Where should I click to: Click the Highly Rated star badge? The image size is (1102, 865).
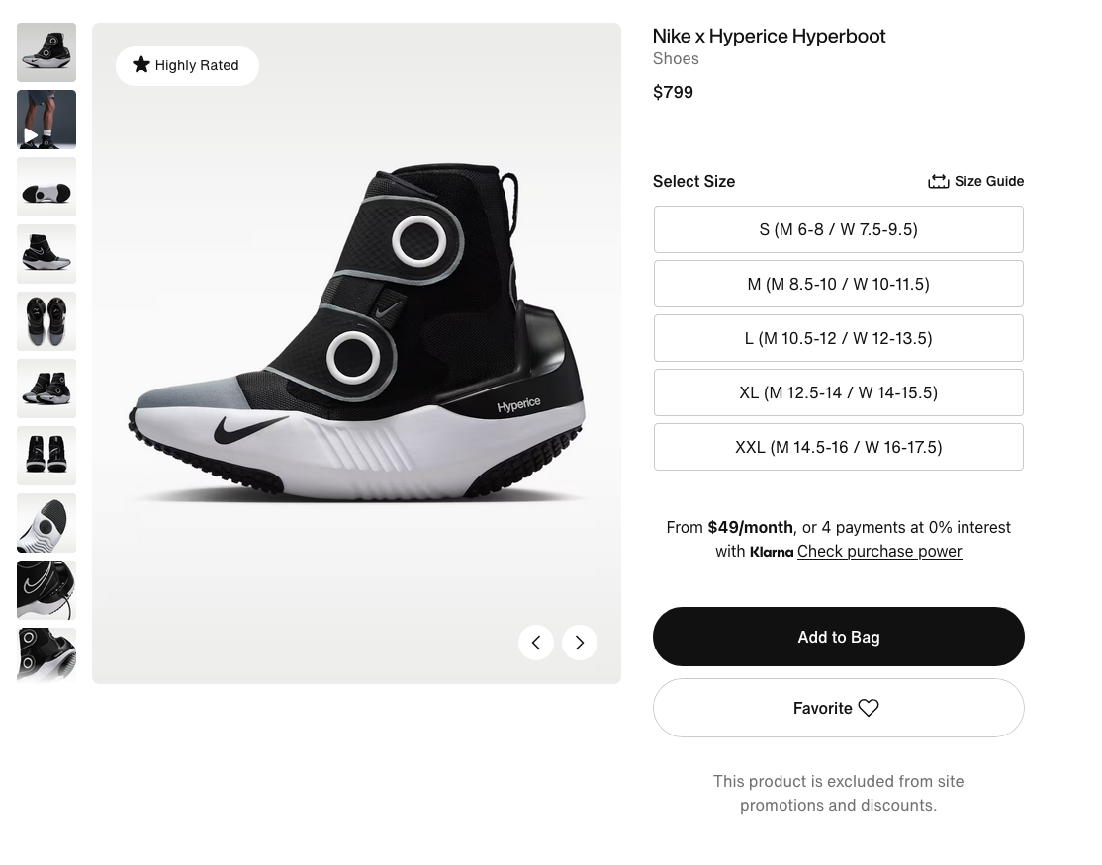[187, 65]
